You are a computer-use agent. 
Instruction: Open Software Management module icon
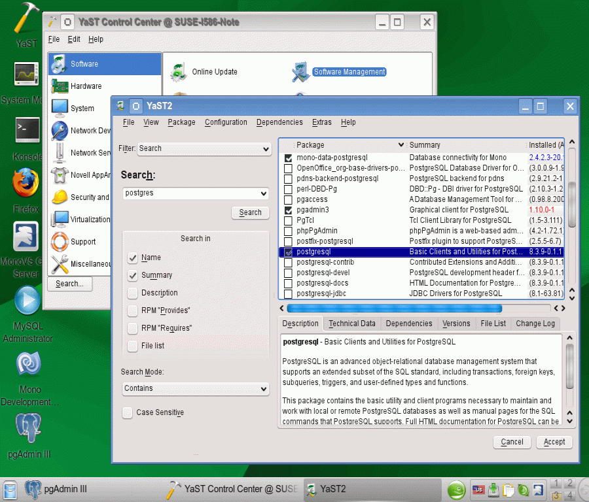pyautogui.click(x=300, y=72)
